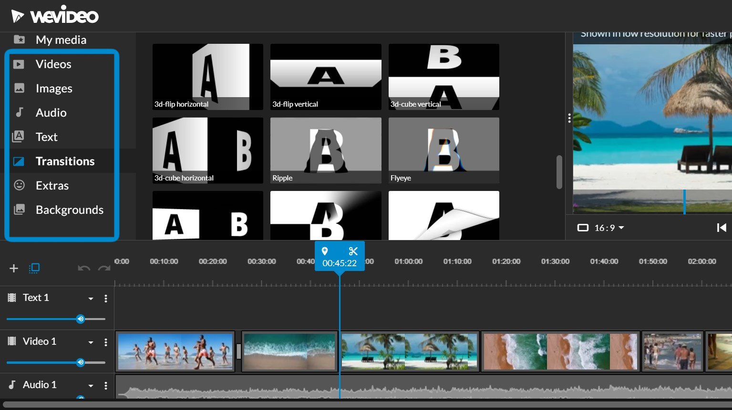The image size is (732, 410).
Task: Click the panel divider handle beside the preview
Action: point(569,118)
